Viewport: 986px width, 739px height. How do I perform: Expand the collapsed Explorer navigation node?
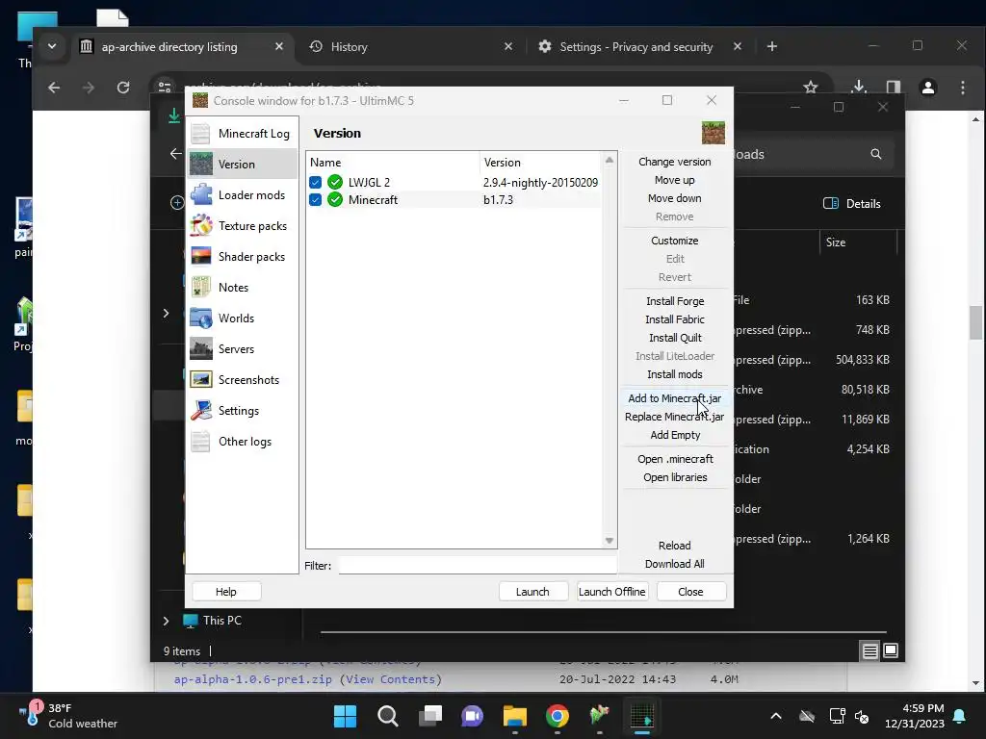pos(166,313)
